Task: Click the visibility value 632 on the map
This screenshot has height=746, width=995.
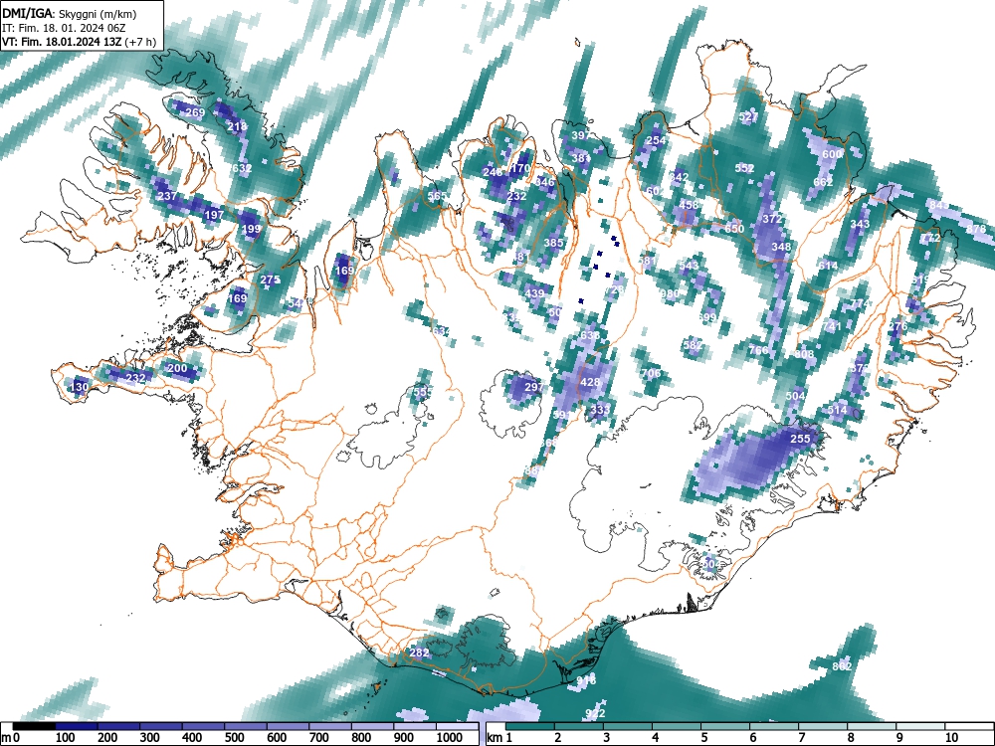Action: coord(242,168)
